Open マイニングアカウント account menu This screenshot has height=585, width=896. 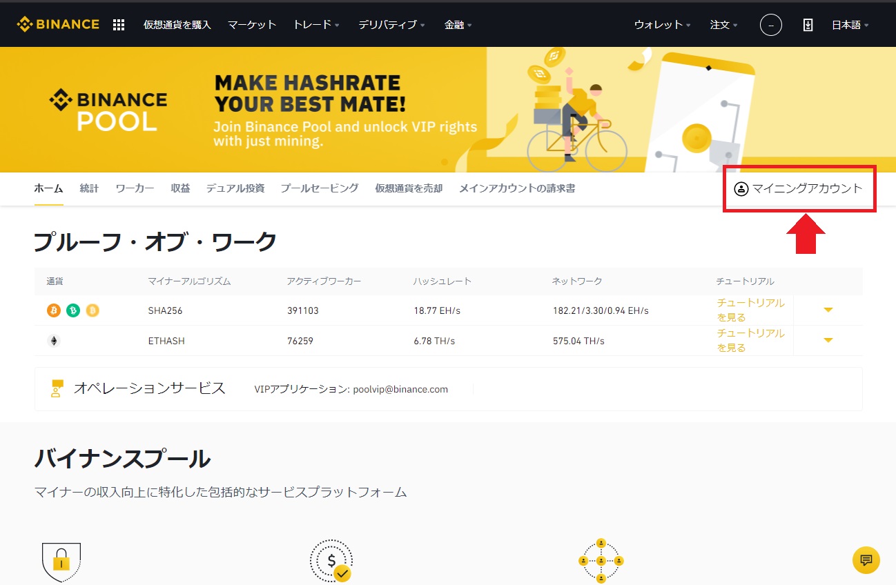click(x=799, y=188)
